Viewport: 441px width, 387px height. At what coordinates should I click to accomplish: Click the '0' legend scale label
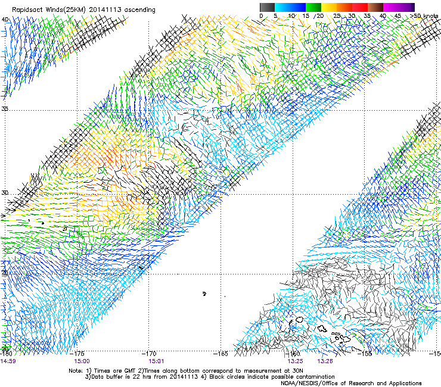coord(261,16)
